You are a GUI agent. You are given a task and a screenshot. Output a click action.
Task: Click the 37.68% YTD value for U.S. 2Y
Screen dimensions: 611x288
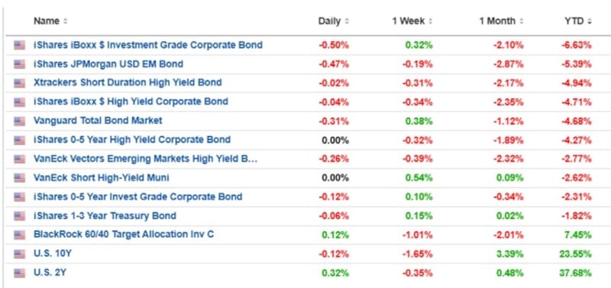point(575,273)
